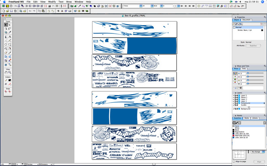
Task: Open the Times font dropdown
Action: tap(141, 6)
